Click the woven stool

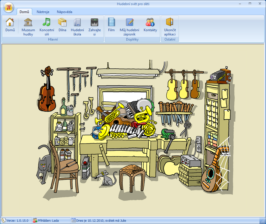point(132,178)
